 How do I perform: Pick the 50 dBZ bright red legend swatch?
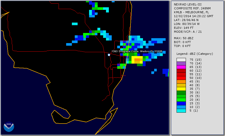181,78
